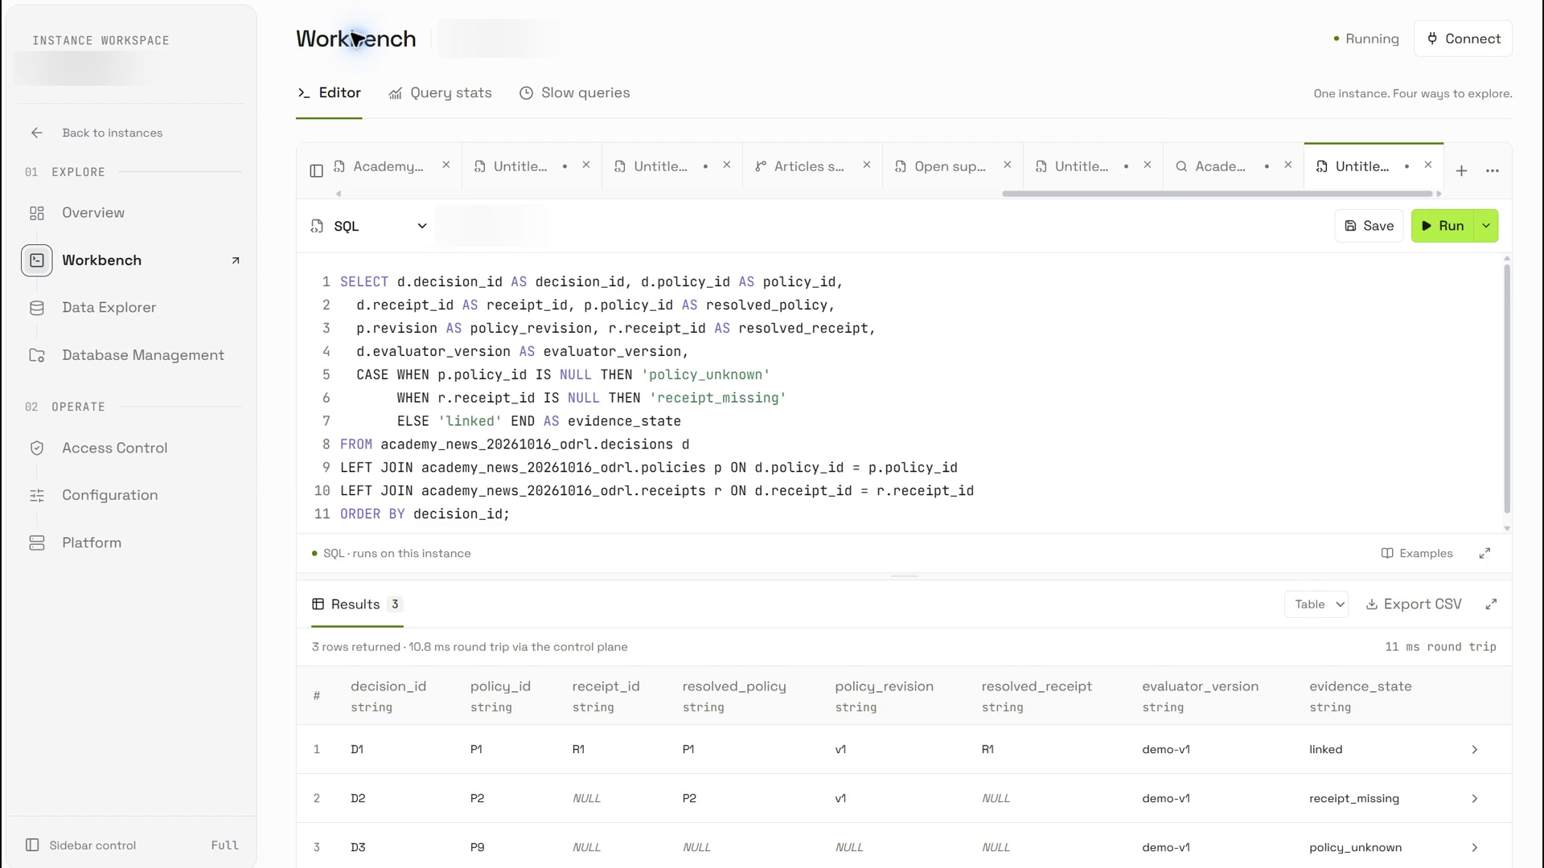This screenshot has width=1544, height=868.
Task: Toggle the Sidebar control setting
Action: point(132,845)
